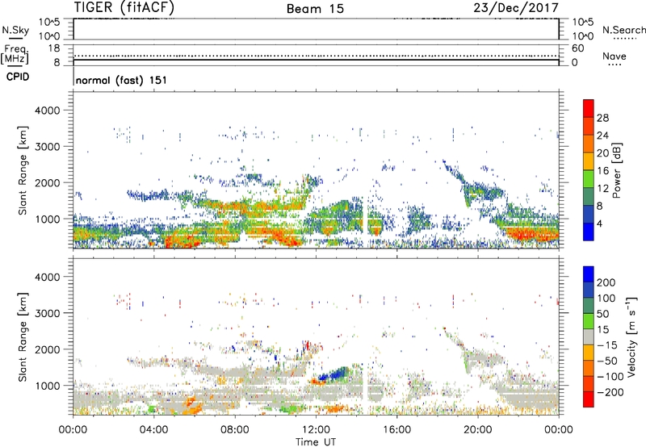Click the '28' value on power scale

(x=602, y=118)
